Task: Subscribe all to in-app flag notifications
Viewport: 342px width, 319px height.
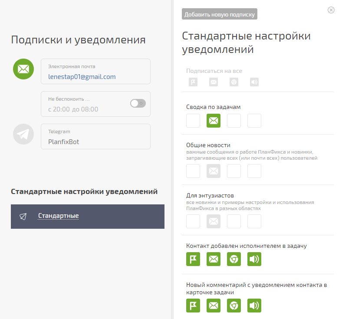Action: pos(193,82)
